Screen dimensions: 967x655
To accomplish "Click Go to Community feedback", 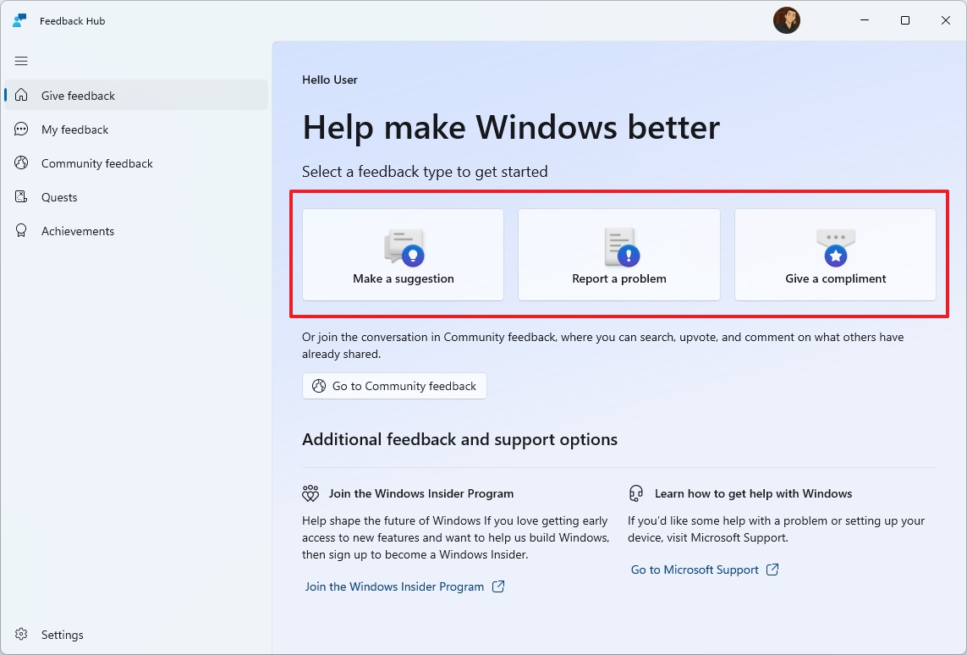I will pos(394,386).
